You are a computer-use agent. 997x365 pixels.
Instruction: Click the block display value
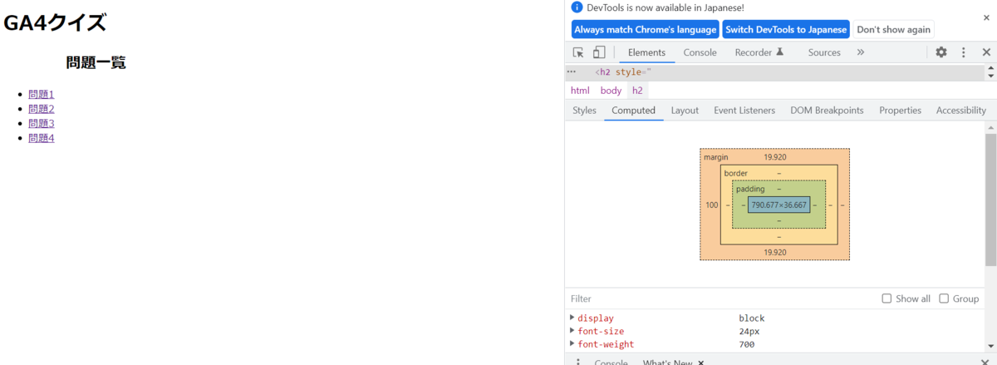751,318
